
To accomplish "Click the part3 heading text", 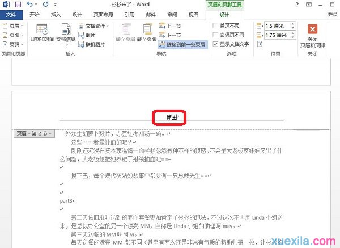I will tap(66, 201).
